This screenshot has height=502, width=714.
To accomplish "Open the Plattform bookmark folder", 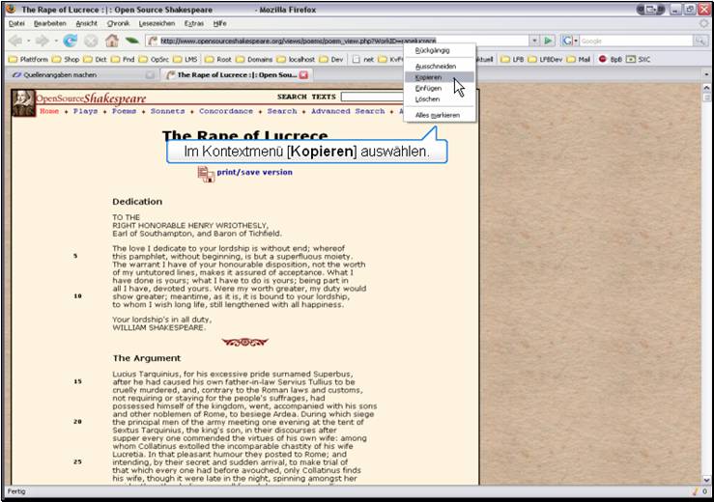I will [x=33, y=58].
